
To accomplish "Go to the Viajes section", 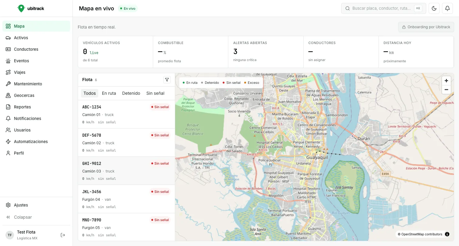I will tap(36, 72).
